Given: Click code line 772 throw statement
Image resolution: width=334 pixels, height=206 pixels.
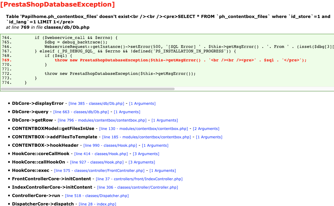Looking at the screenshot, I should tap(120, 74).
